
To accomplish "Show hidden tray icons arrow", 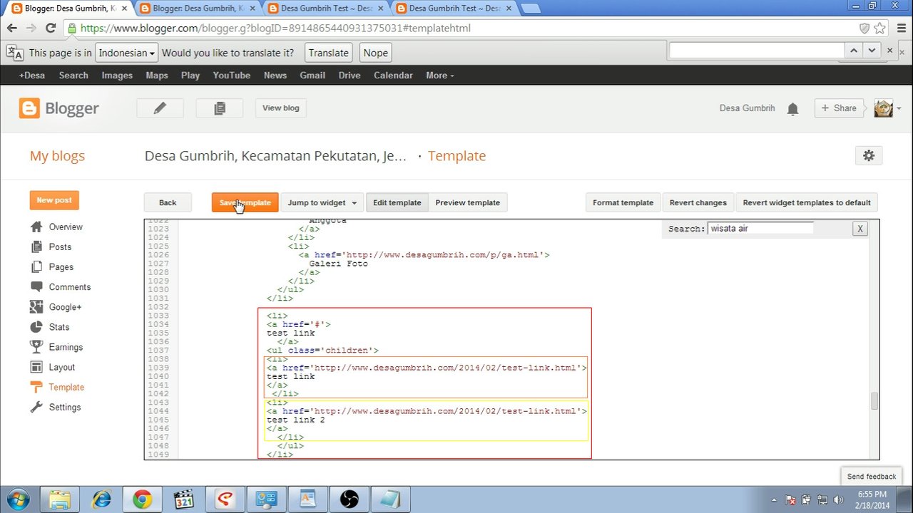I will [x=775, y=499].
